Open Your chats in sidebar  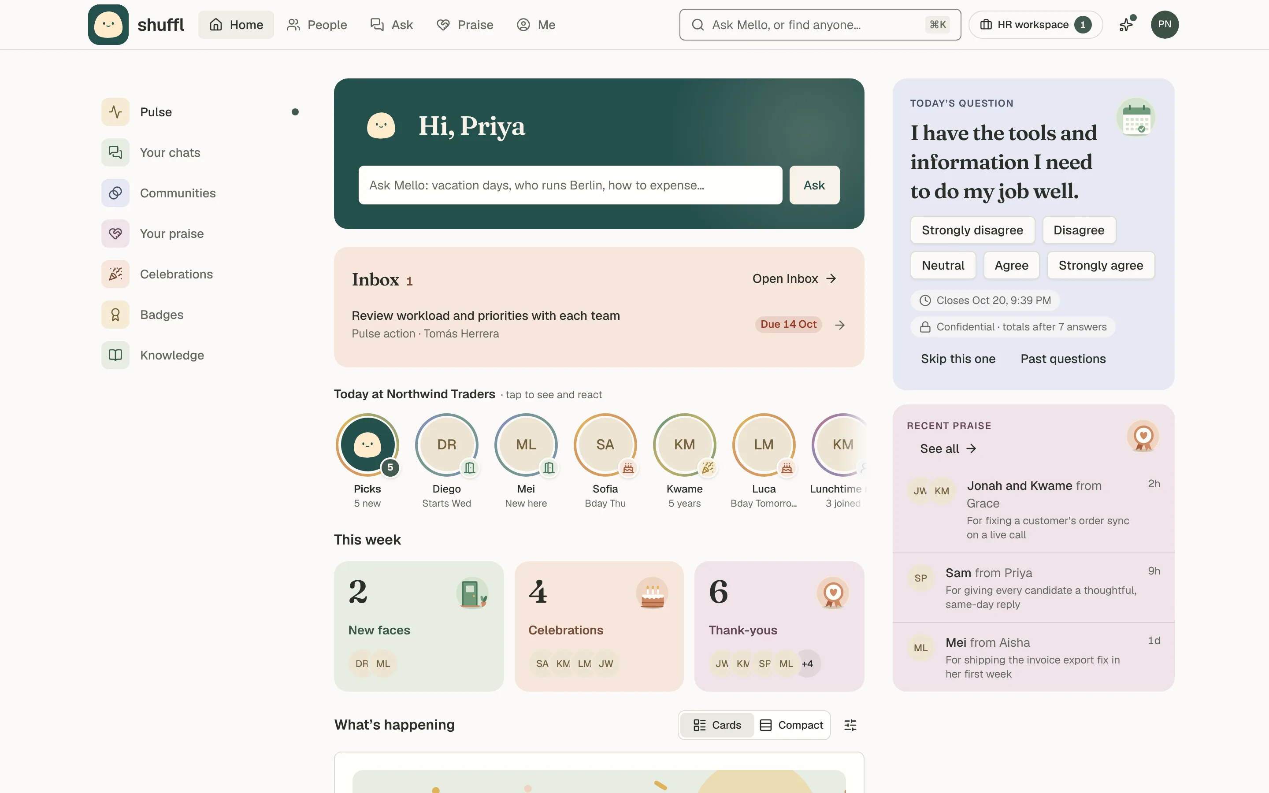(x=200, y=152)
